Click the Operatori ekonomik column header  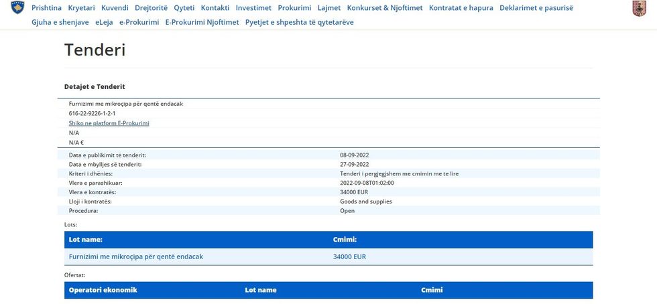[103, 290]
